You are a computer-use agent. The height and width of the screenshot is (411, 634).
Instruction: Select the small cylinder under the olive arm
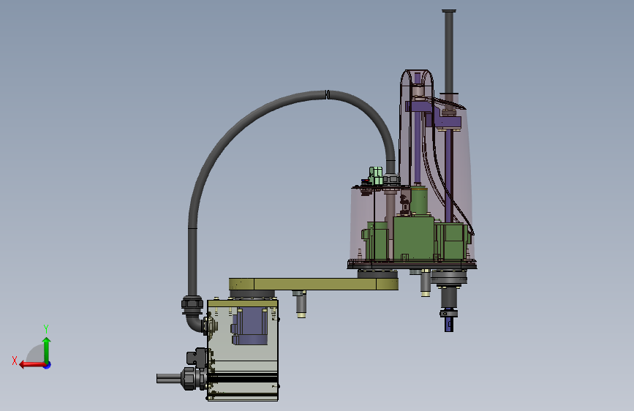click(x=301, y=303)
